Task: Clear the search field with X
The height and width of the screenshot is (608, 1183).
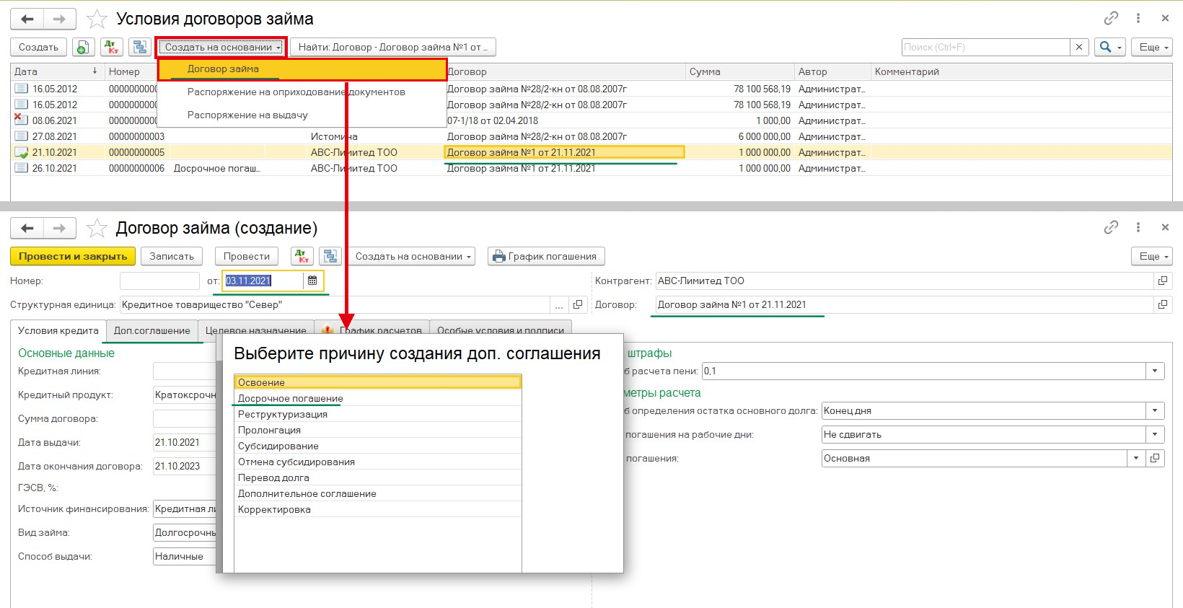Action: [1079, 48]
